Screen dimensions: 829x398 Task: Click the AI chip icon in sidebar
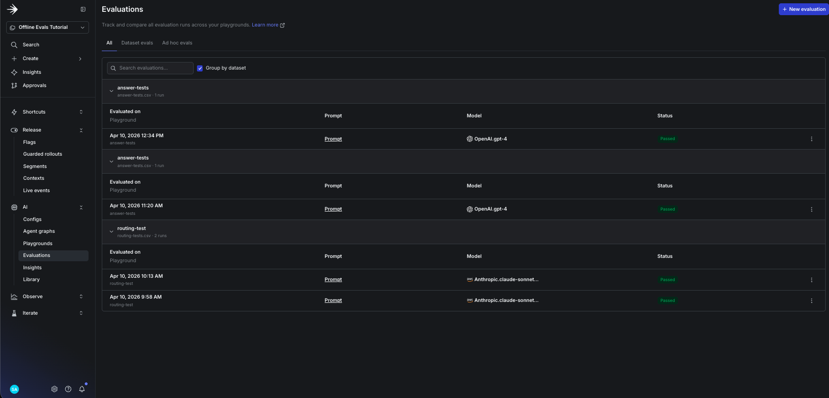pos(14,207)
